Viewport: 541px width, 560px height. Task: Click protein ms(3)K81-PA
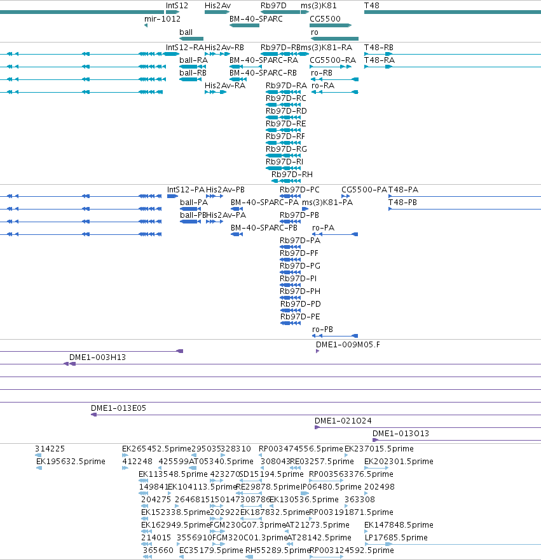(x=327, y=203)
